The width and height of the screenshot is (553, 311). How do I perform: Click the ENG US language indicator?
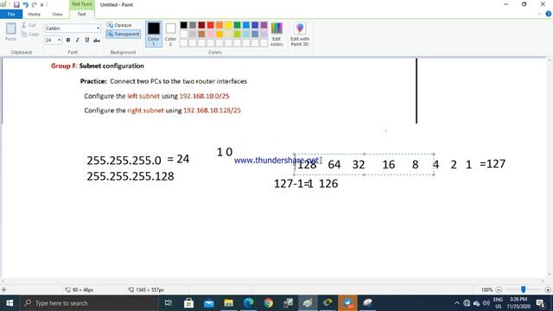click(498, 303)
